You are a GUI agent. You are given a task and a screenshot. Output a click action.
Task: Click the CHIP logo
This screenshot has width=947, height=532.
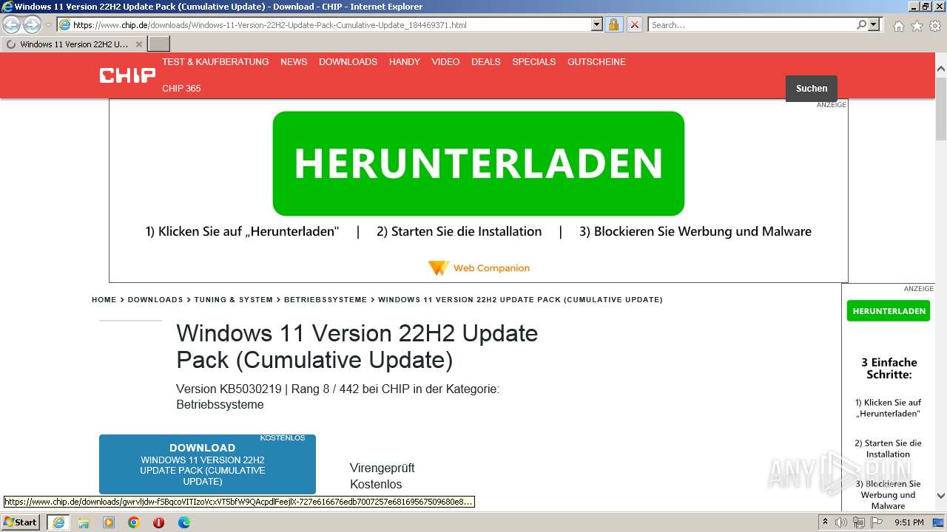[x=127, y=75]
